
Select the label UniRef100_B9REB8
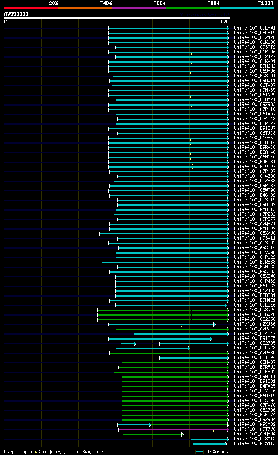point(255,262)
